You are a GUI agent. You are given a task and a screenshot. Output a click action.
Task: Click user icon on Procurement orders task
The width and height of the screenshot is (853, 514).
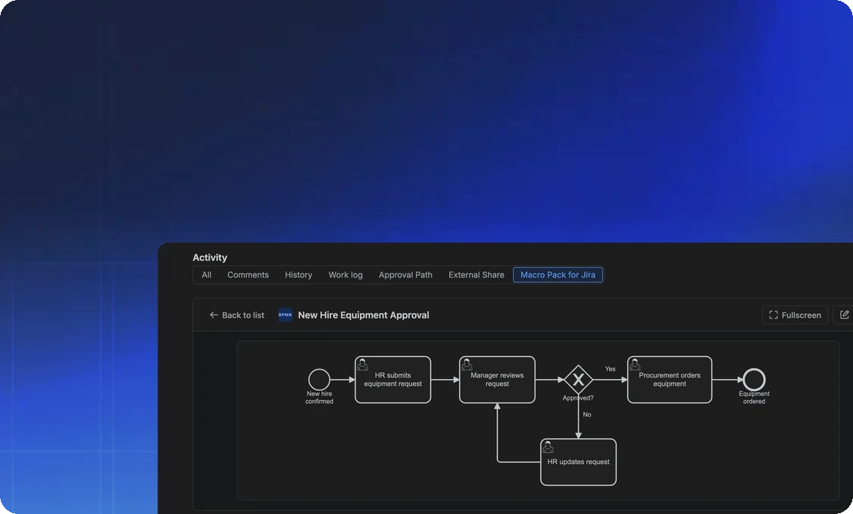(635, 365)
